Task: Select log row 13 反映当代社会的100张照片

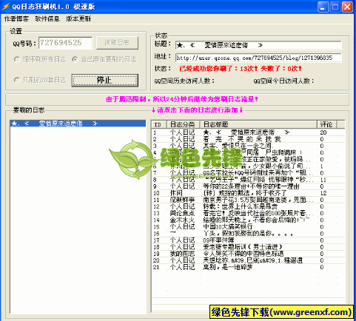Action: click(x=248, y=213)
